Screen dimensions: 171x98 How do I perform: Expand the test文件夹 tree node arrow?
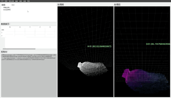[2, 10]
